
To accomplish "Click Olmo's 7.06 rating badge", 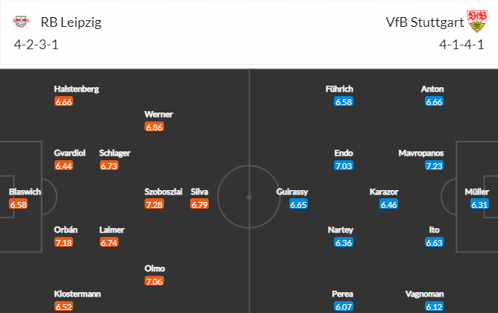I will coord(154,281).
